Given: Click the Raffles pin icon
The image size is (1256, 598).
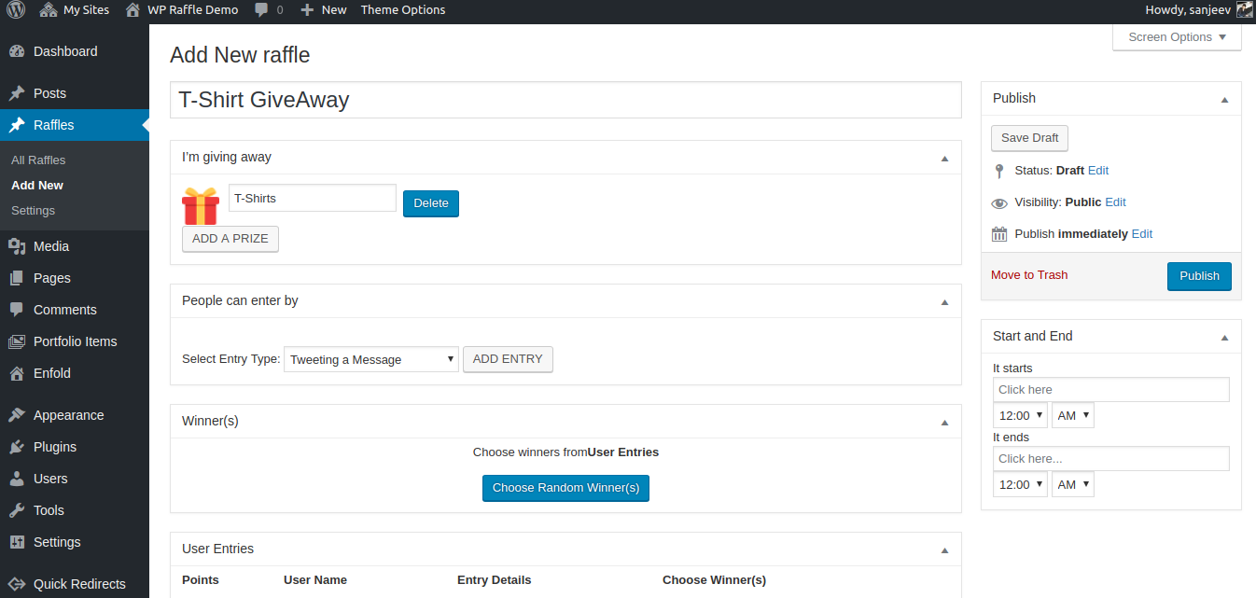Looking at the screenshot, I should click(17, 125).
